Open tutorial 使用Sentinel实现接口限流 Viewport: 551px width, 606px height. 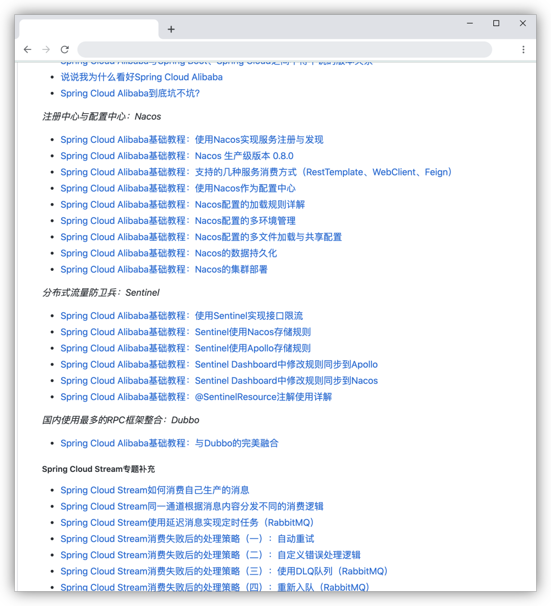point(182,316)
